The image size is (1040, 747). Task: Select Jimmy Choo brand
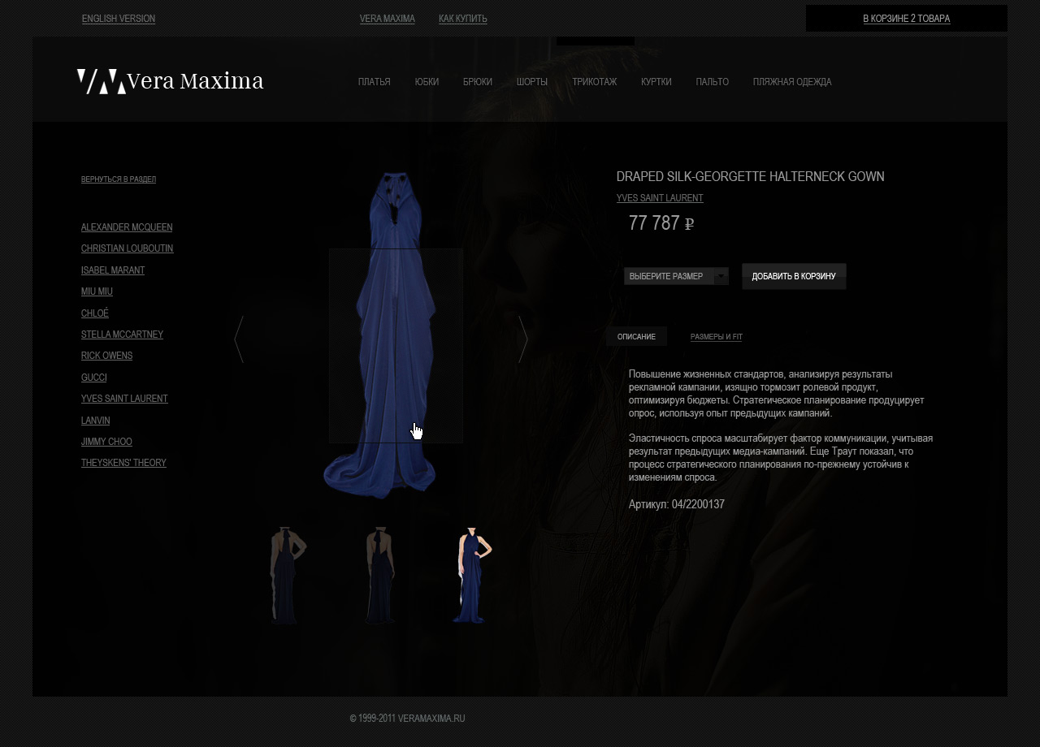coord(106,442)
